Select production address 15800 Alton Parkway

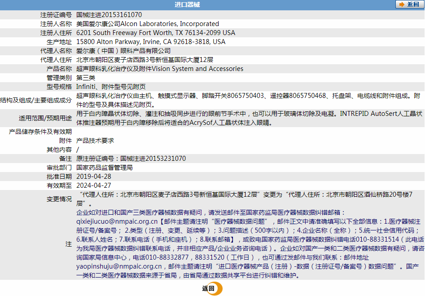click(x=108, y=42)
